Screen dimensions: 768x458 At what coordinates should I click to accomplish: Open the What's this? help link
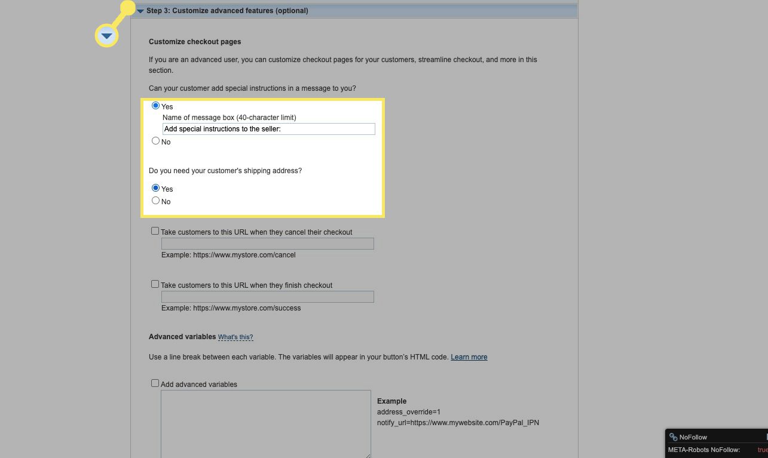point(235,337)
